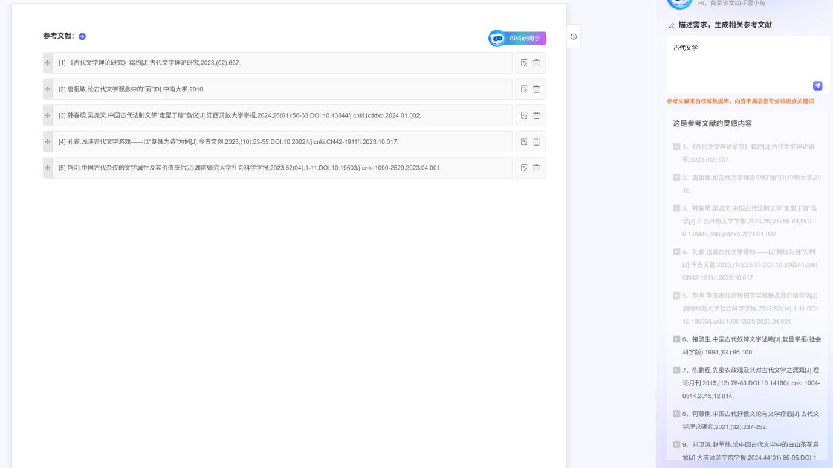Click into reference field [2] 论古代文学观念中的"丽"
The height and width of the screenshot is (468, 833).
coord(282,89)
